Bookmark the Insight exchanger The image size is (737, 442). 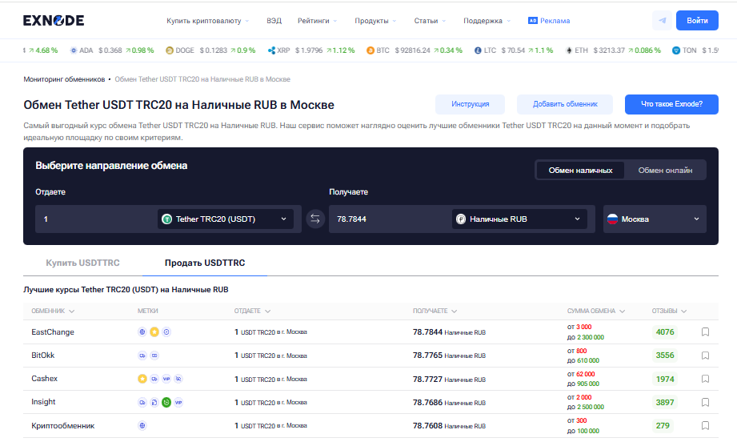(705, 402)
